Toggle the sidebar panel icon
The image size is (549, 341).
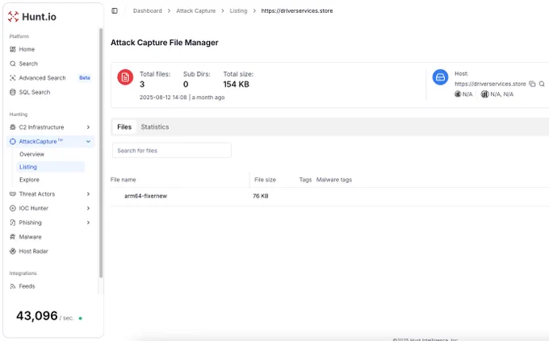pyautogui.click(x=115, y=10)
